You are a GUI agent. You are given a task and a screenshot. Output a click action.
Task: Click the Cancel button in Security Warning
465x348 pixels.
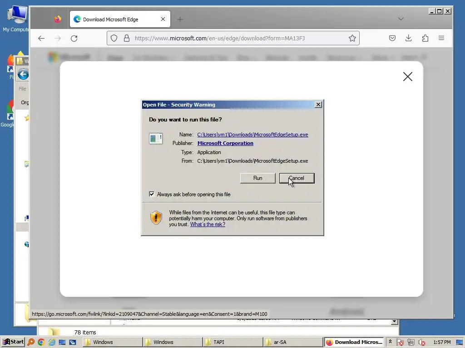297,178
